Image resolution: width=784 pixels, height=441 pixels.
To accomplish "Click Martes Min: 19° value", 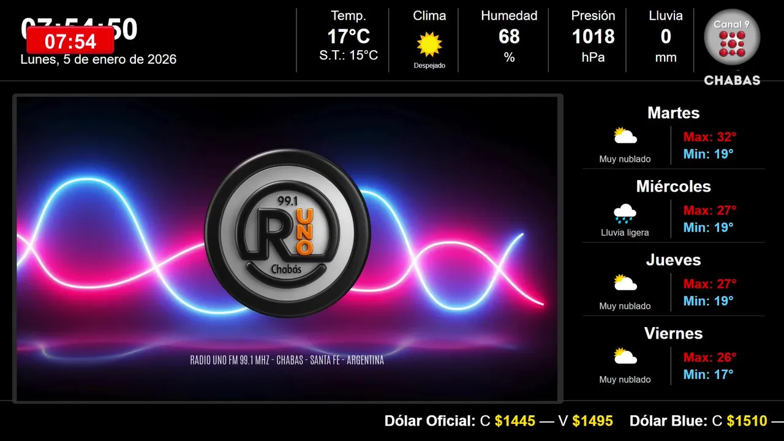I will [x=708, y=154].
